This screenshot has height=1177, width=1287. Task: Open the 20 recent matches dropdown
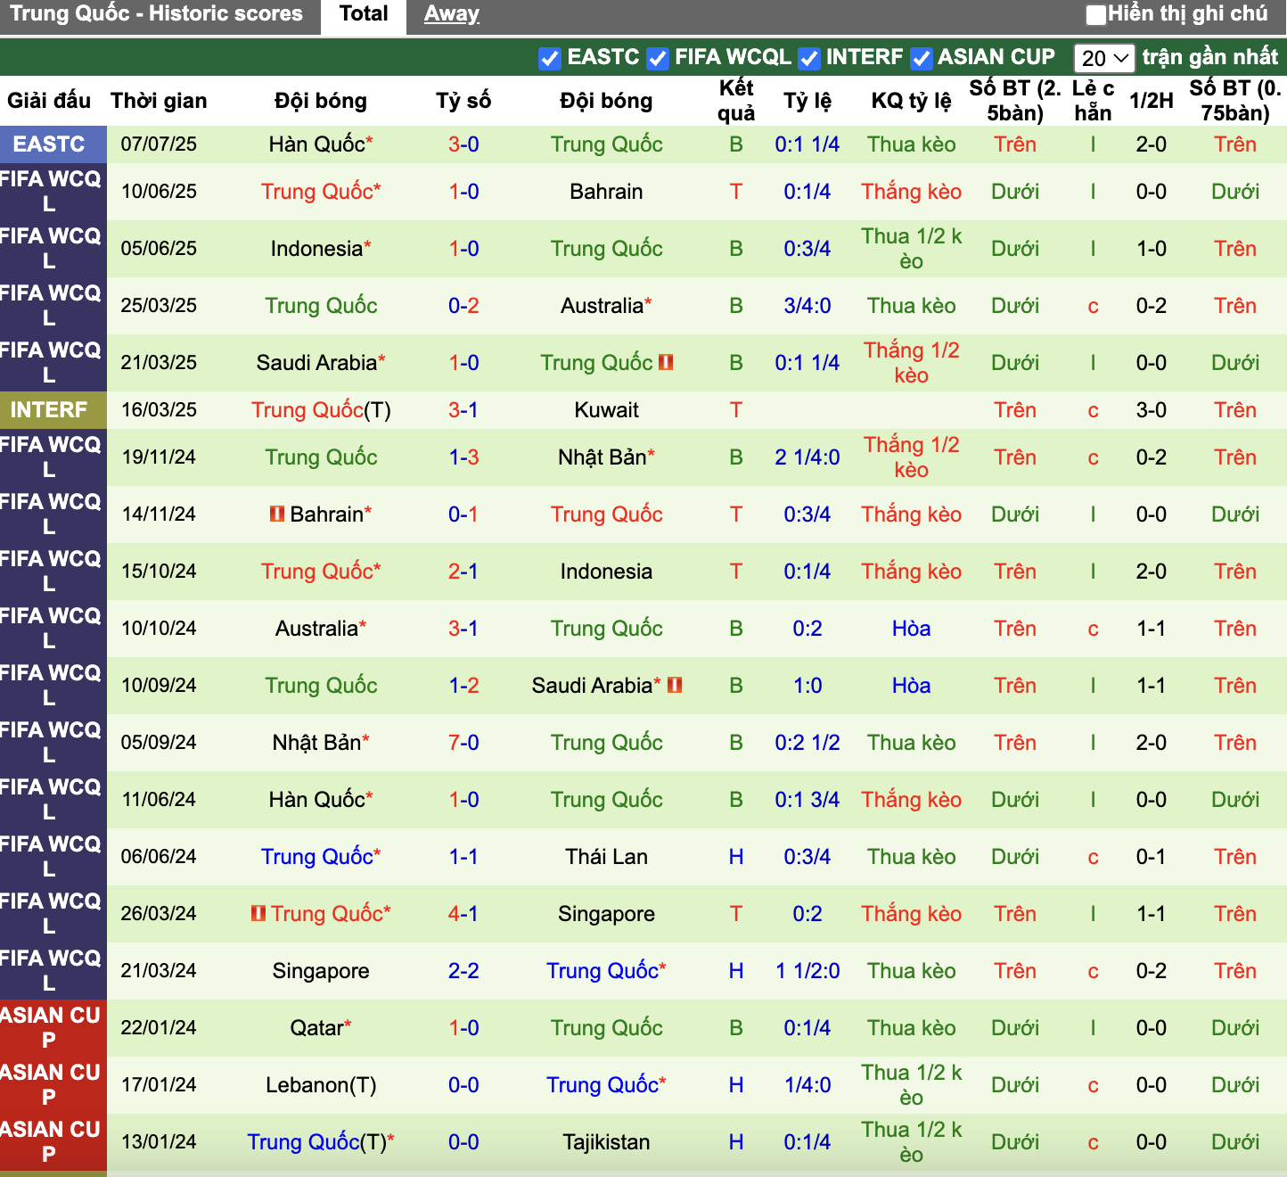pyautogui.click(x=1104, y=59)
